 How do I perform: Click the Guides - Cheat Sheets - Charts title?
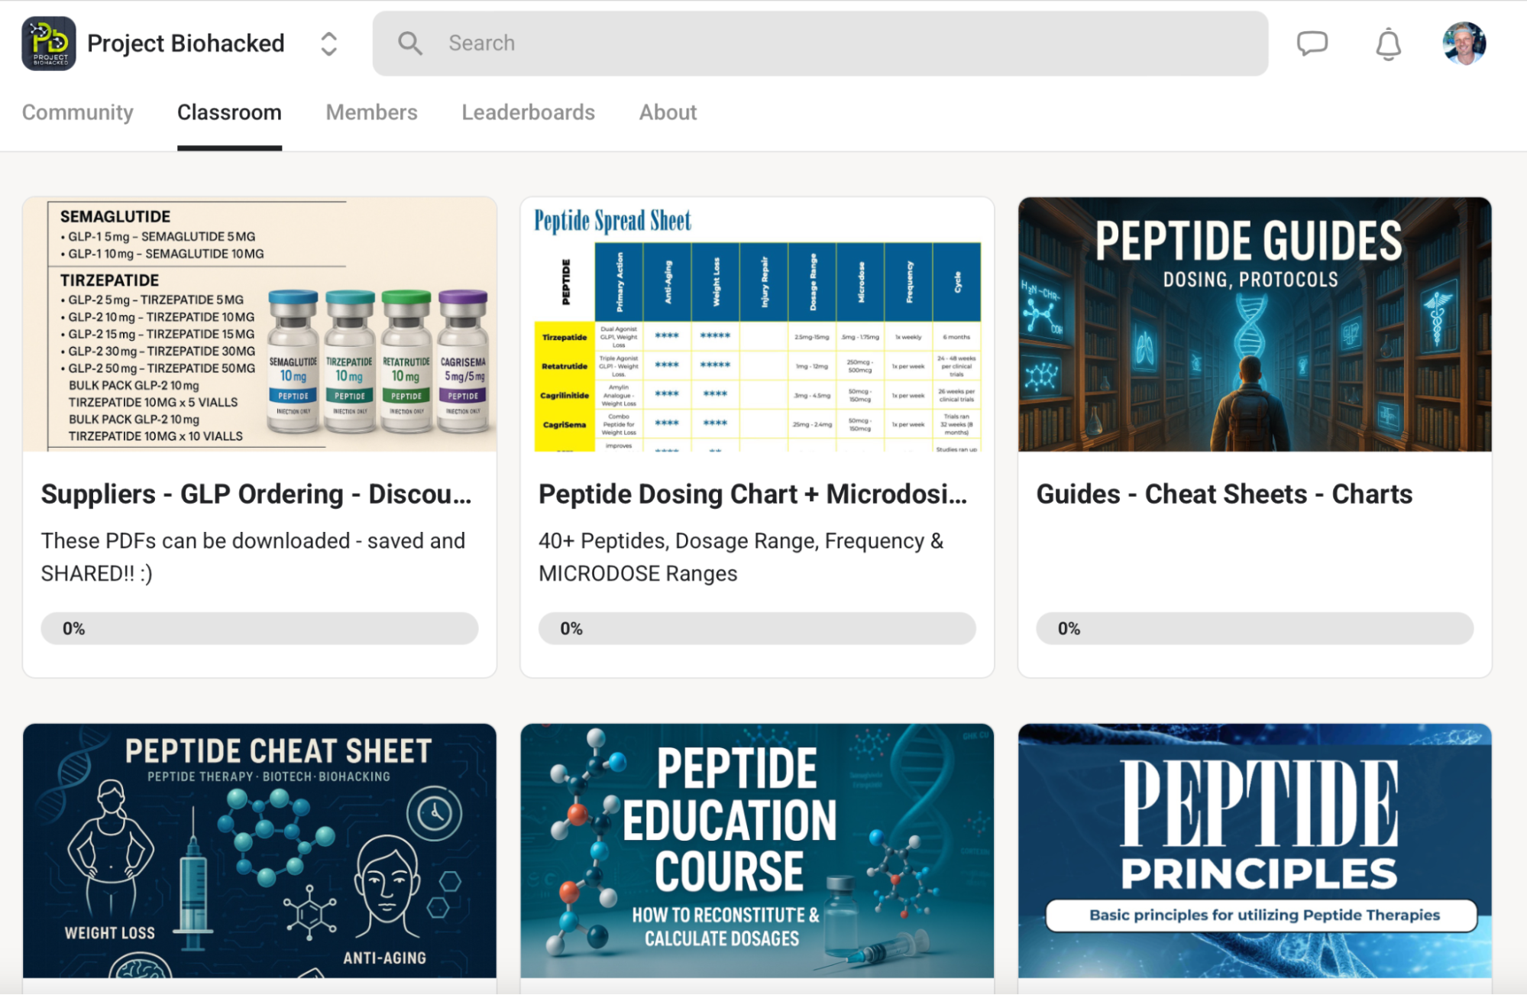point(1225,494)
